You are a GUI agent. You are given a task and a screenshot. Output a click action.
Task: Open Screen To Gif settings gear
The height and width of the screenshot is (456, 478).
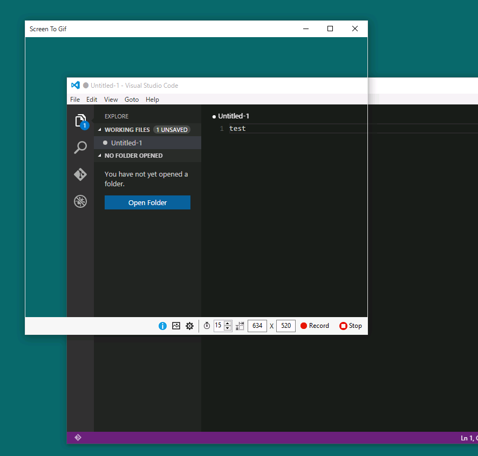point(189,326)
